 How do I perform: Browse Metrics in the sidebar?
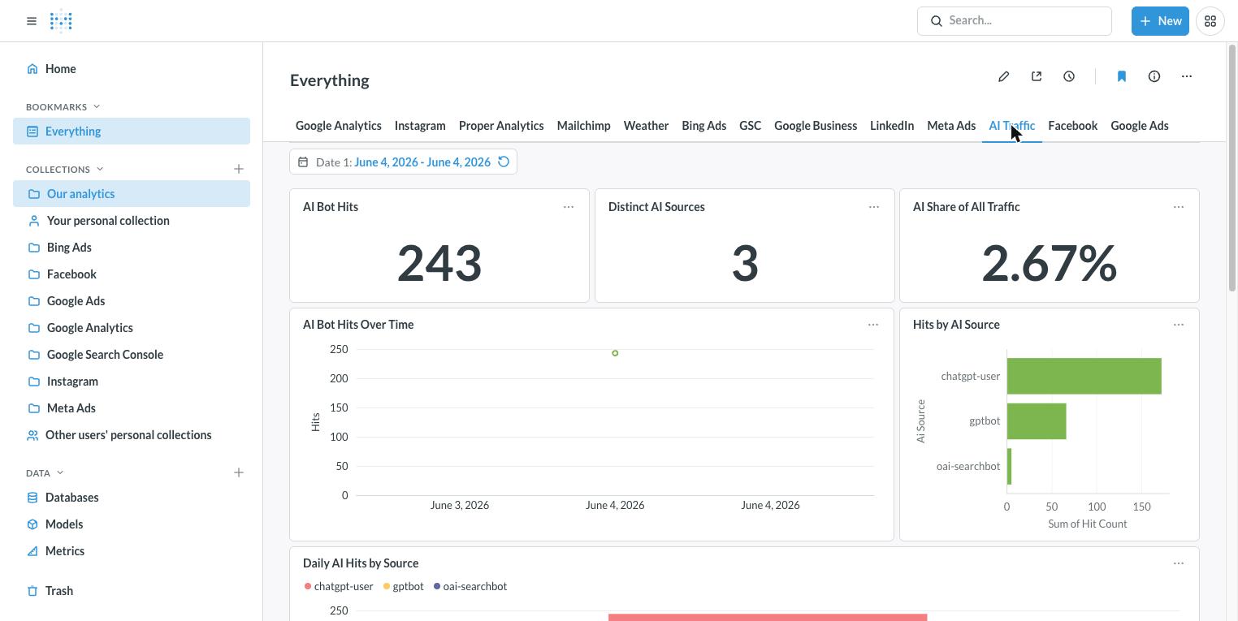coord(132,551)
